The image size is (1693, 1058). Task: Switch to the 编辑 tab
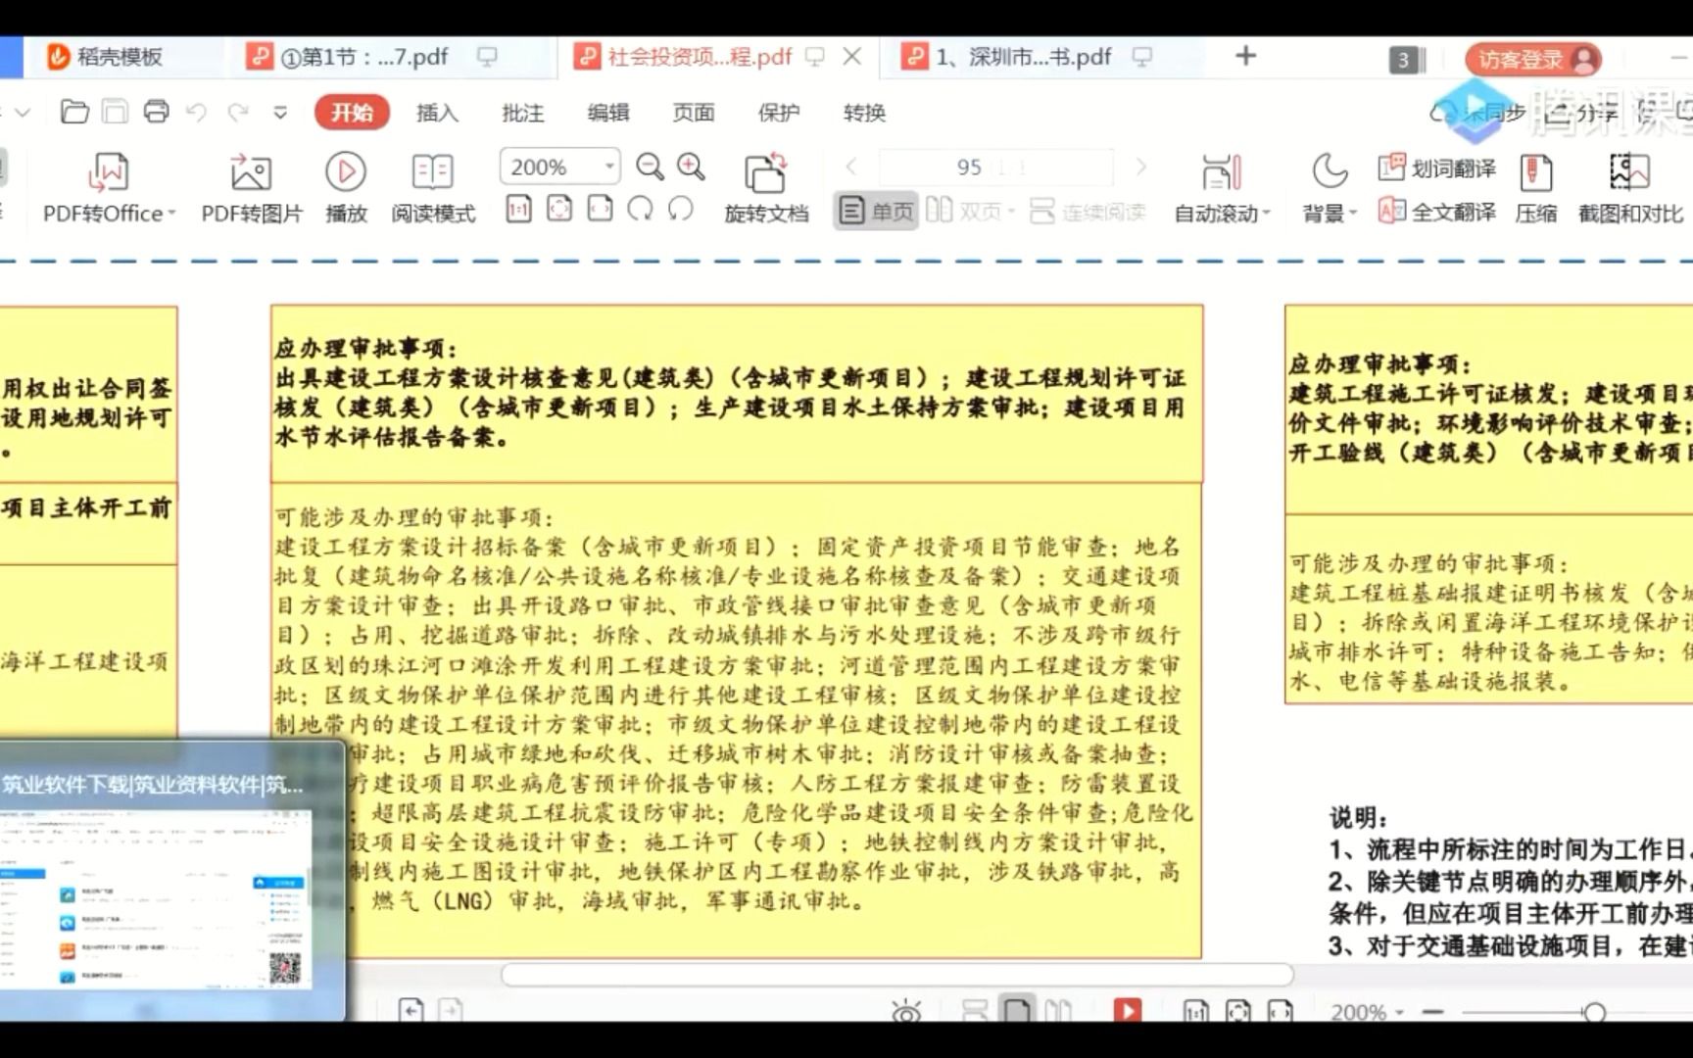(x=607, y=113)
